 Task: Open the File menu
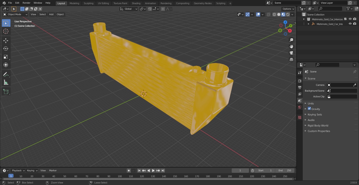(10, 3)
